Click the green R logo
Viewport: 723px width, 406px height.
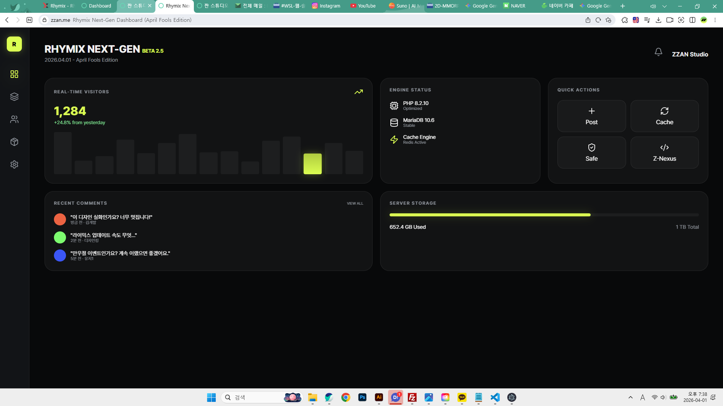14,44
